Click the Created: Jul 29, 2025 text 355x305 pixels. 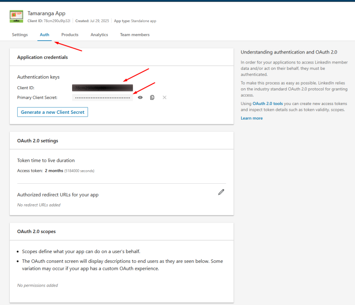click(x=92, y=21)
